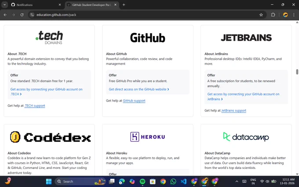Open the volume speaker tray icon

[x=267, y=181]
